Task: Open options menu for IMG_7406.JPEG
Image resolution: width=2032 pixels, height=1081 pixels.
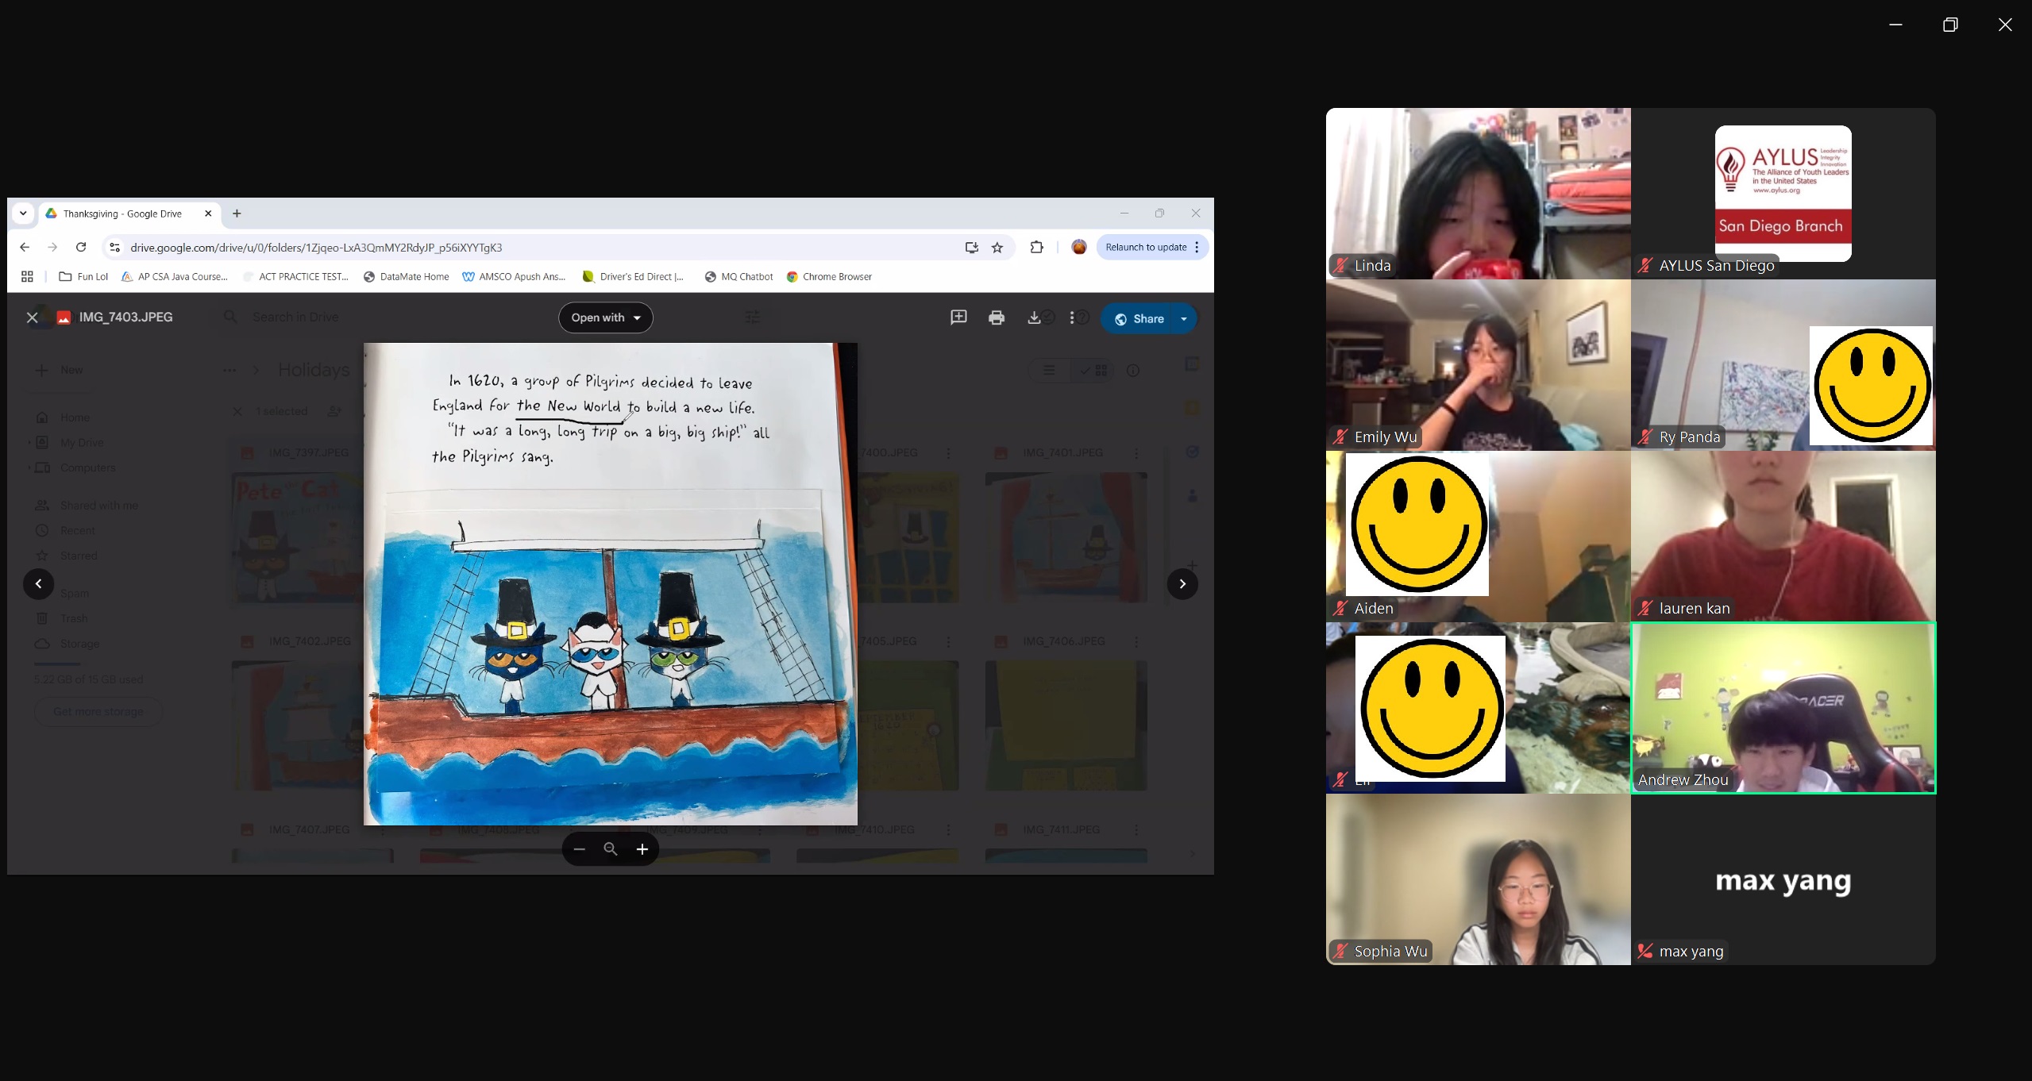Action: coord(1136,641)
